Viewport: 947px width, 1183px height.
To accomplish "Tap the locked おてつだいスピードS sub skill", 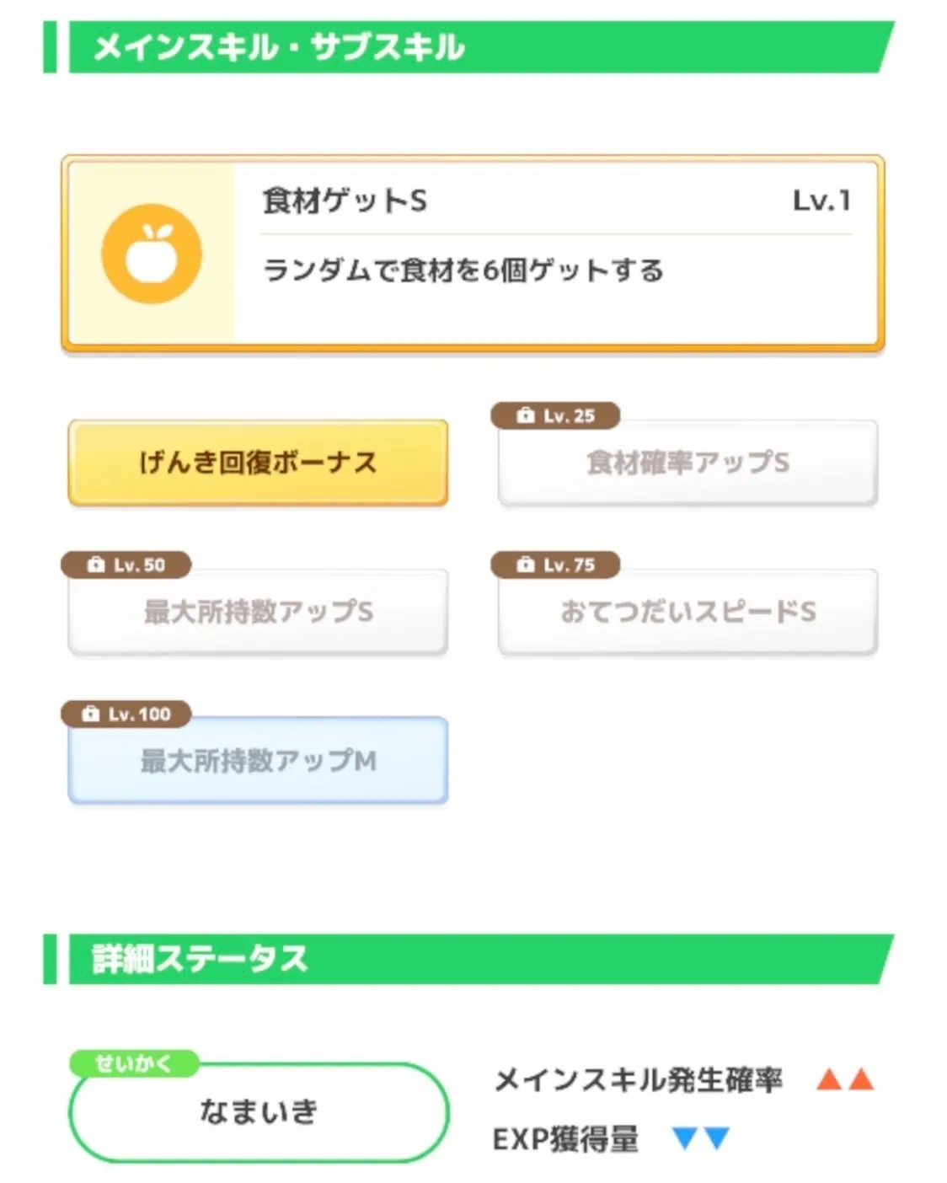I will 688,612.
